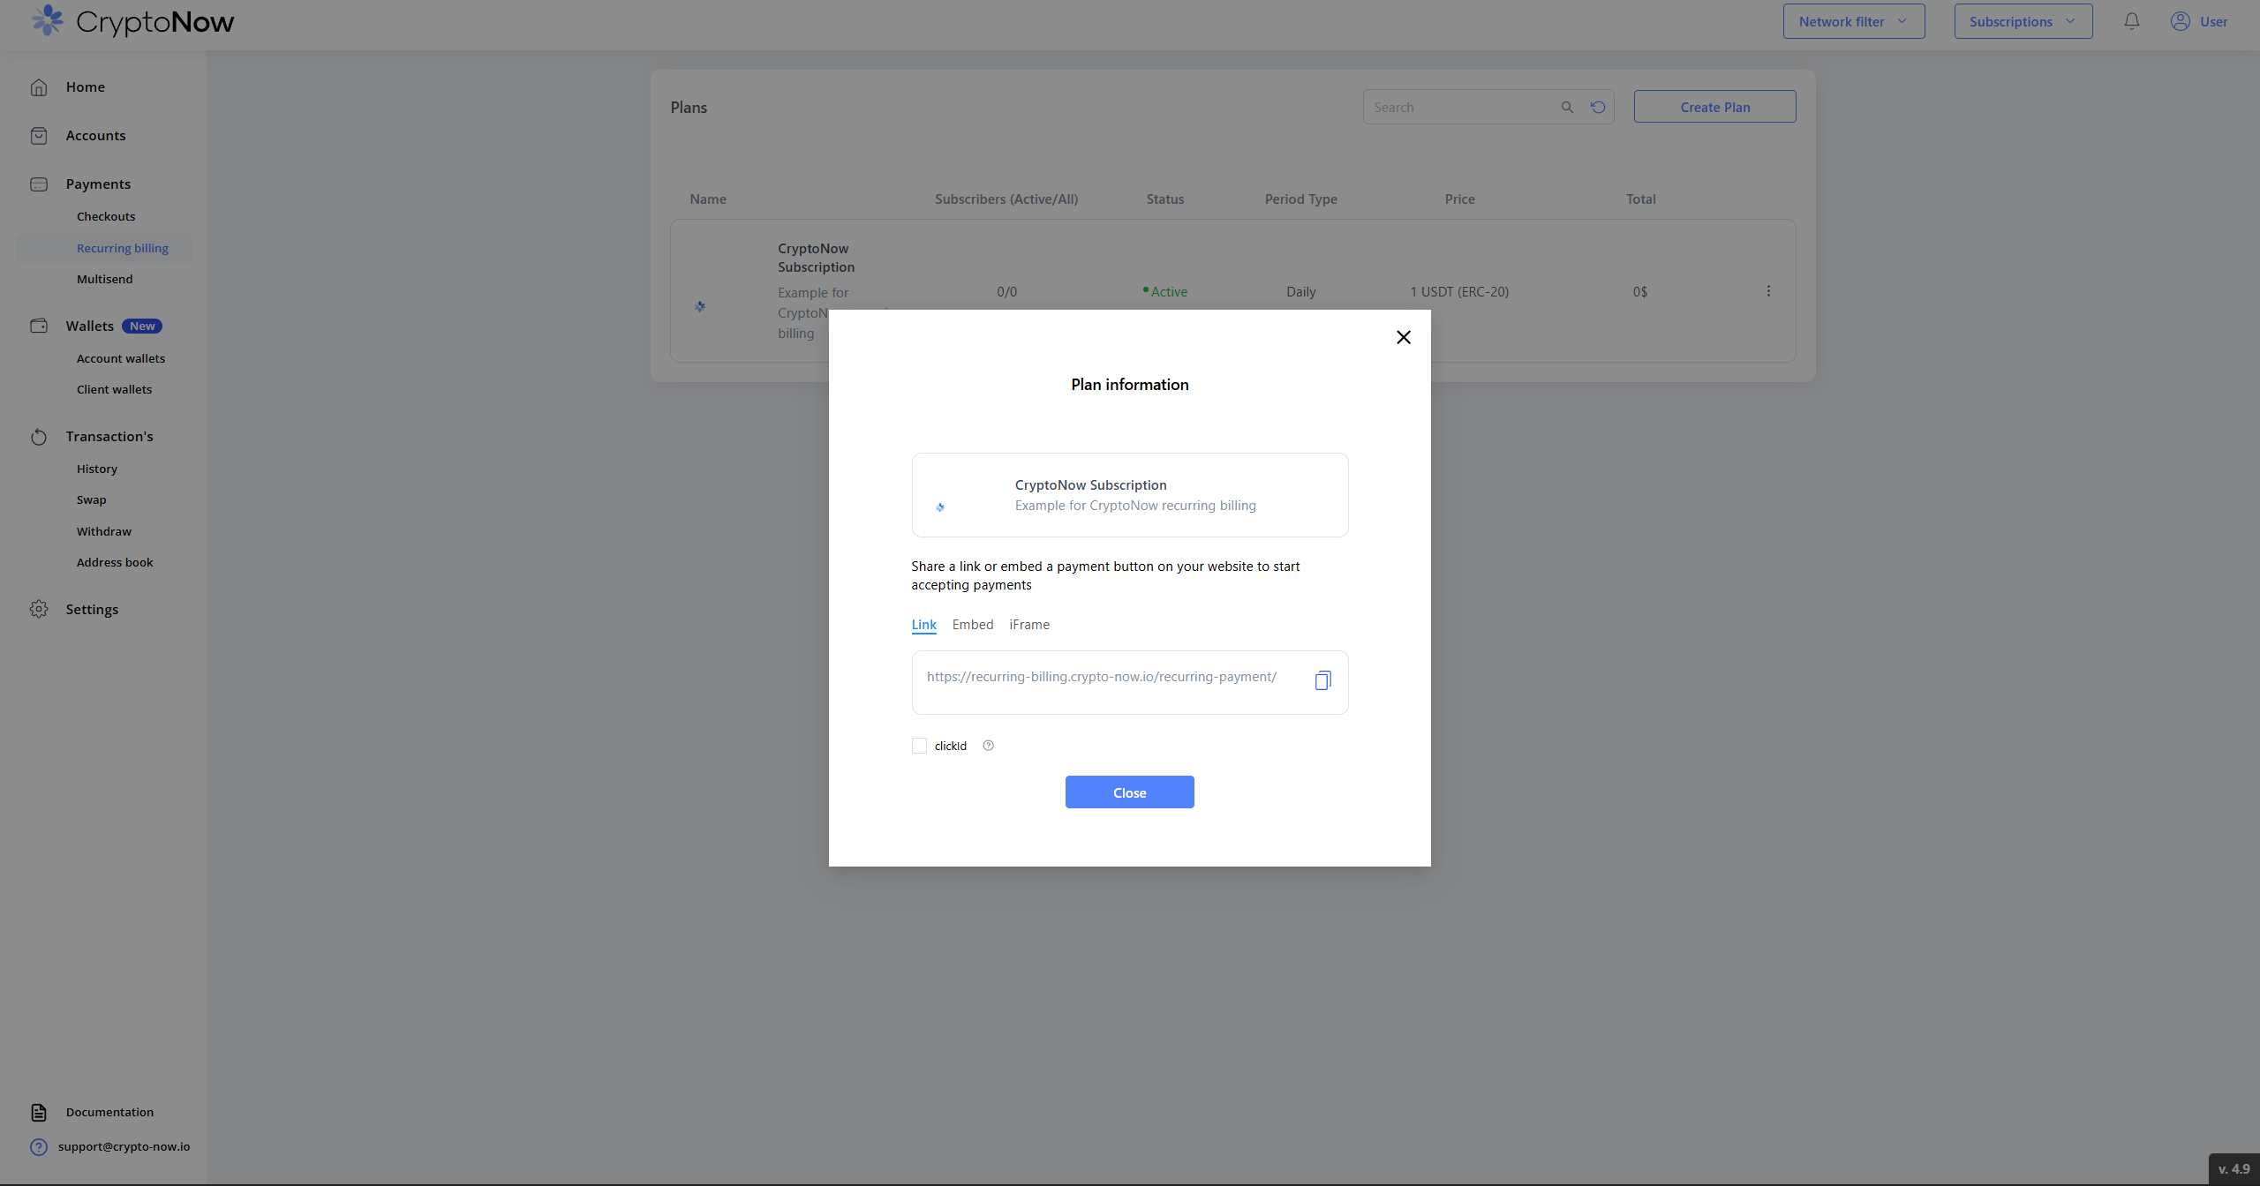Click the Documentation file icon
This screenshot has height=1186, width=2260.
pyautogui.click(x=39, y=1112)
